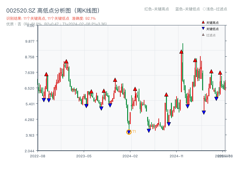Click the hollow 过滤点 legend triangle icon
250x188 pixels.
pos(203,35)
